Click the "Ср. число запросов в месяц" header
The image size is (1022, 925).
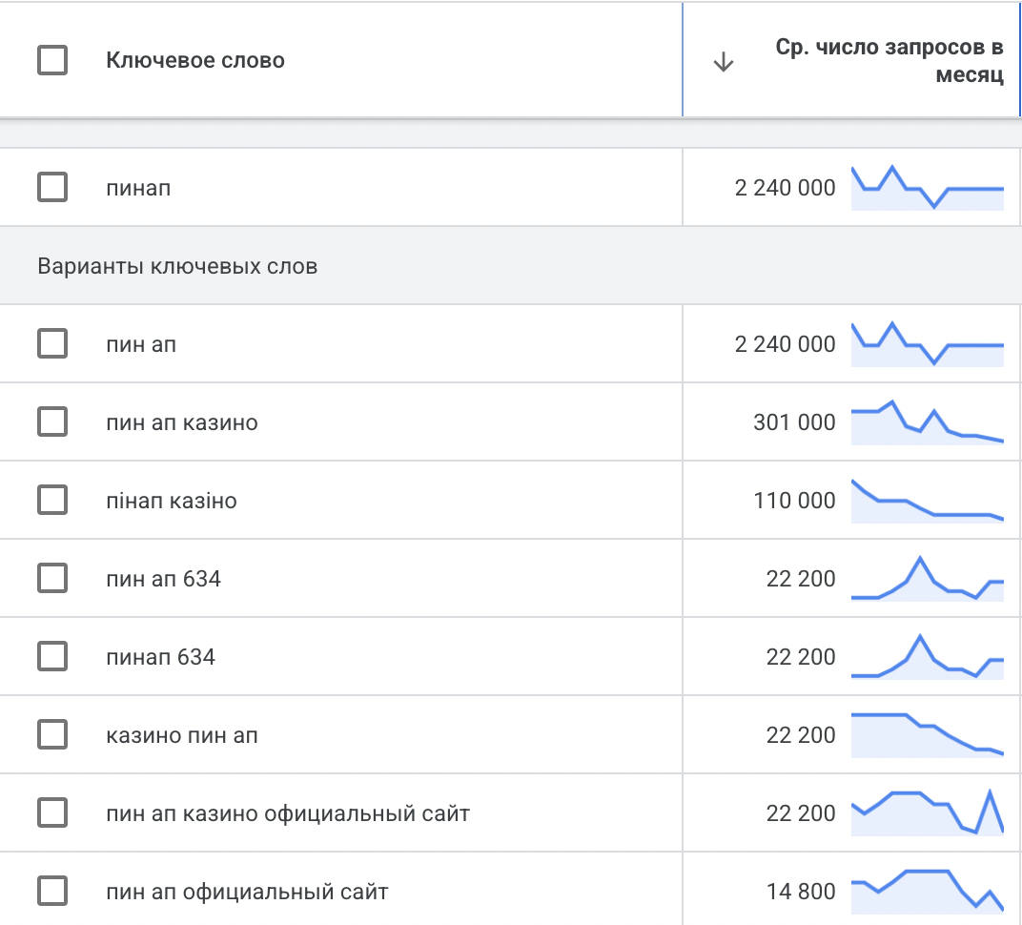[x=889, y=62]
